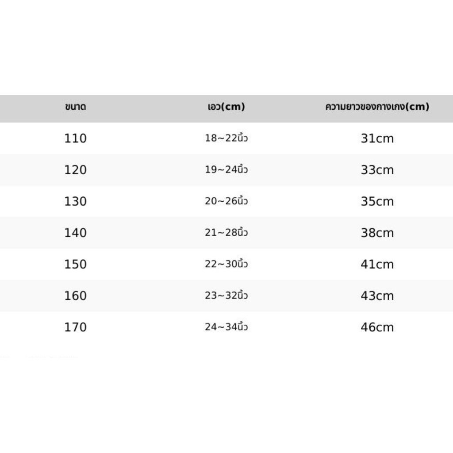Click the 20~26นิ้ว waist cell
453x453 pixels.
(226, 201)
